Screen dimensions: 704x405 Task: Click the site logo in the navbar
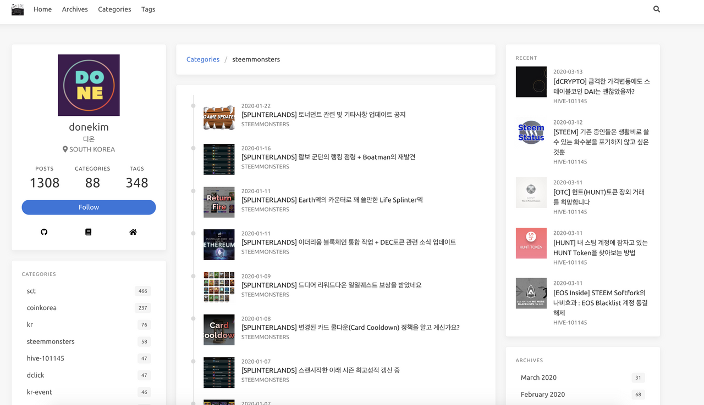point(18,9)
